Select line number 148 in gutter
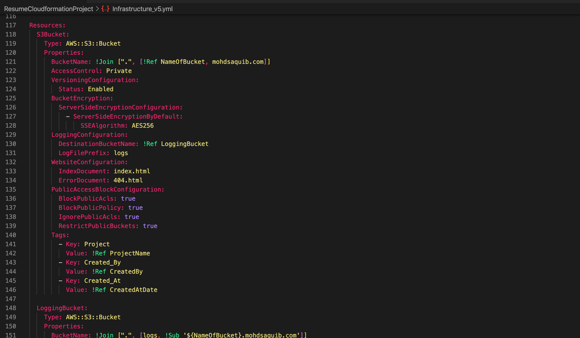 11,308
